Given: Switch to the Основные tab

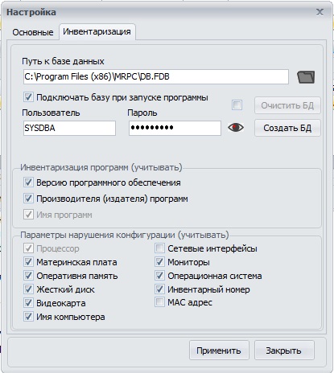Looking at the screenshot, I should pos(33,32).
